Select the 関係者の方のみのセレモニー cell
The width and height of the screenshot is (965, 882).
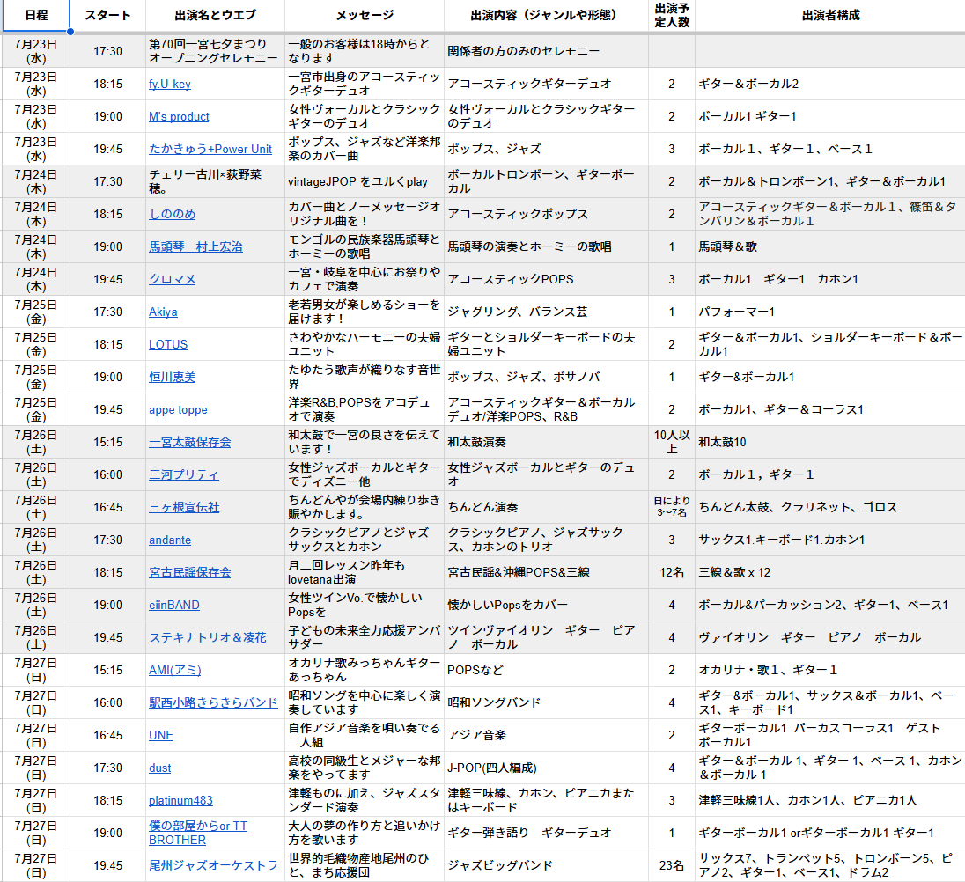coord(546,51)
